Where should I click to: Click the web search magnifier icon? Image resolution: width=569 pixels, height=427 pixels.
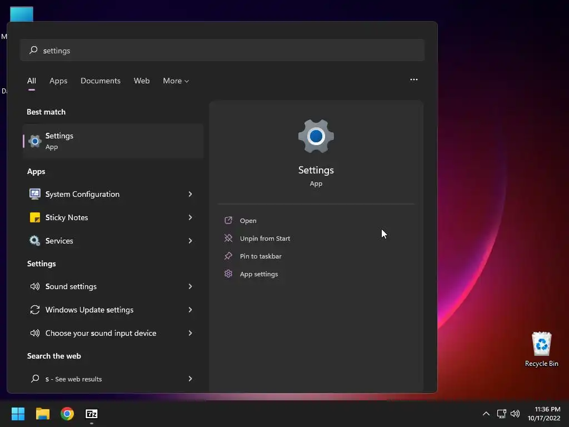(35, 379)
